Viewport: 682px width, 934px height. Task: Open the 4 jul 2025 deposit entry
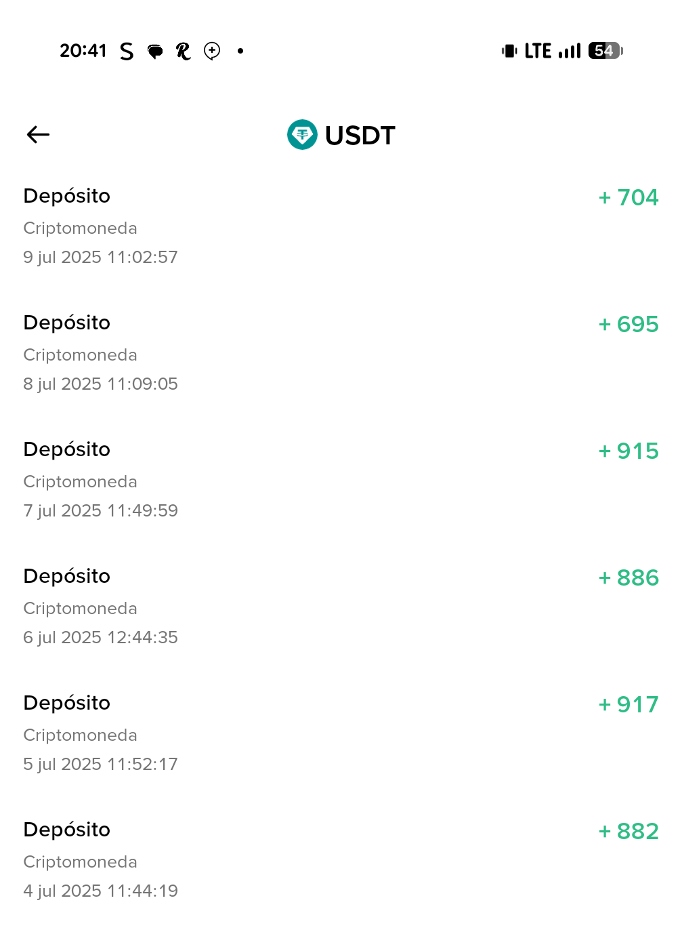pyautogui.click(x=100, y=860)
